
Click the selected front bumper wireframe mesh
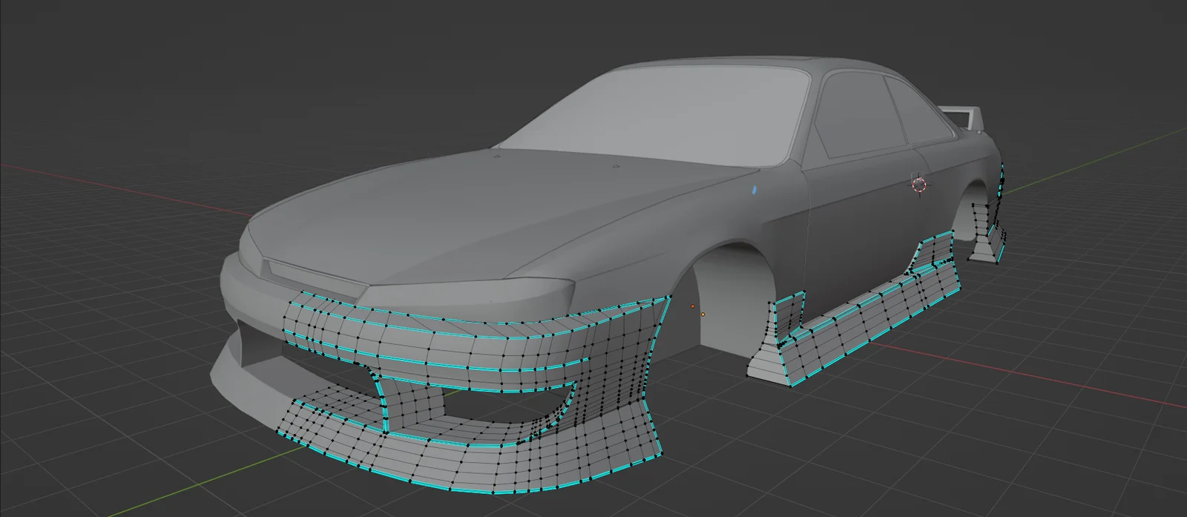(475, 393)
